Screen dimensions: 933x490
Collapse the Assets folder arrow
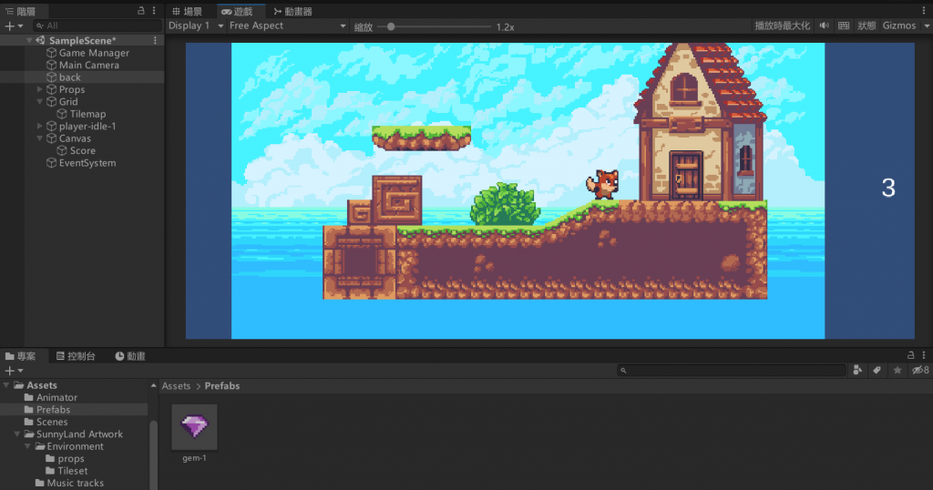coord(6,385)
